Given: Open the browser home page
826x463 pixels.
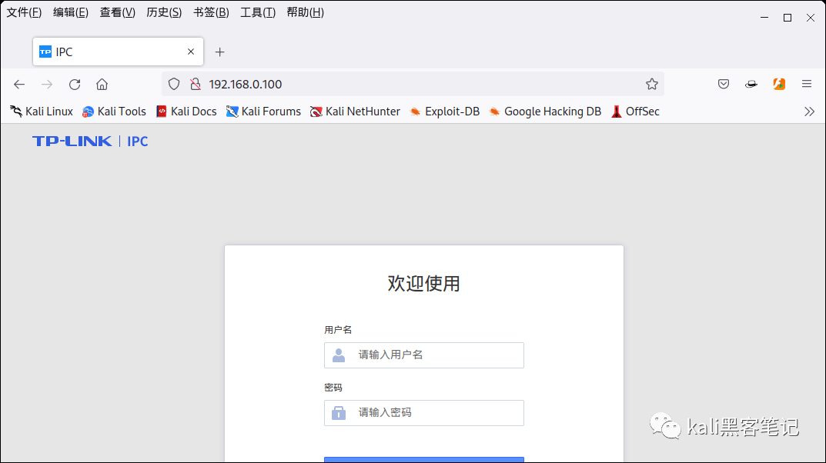Looking at the screenshot, I should (102, 84).
